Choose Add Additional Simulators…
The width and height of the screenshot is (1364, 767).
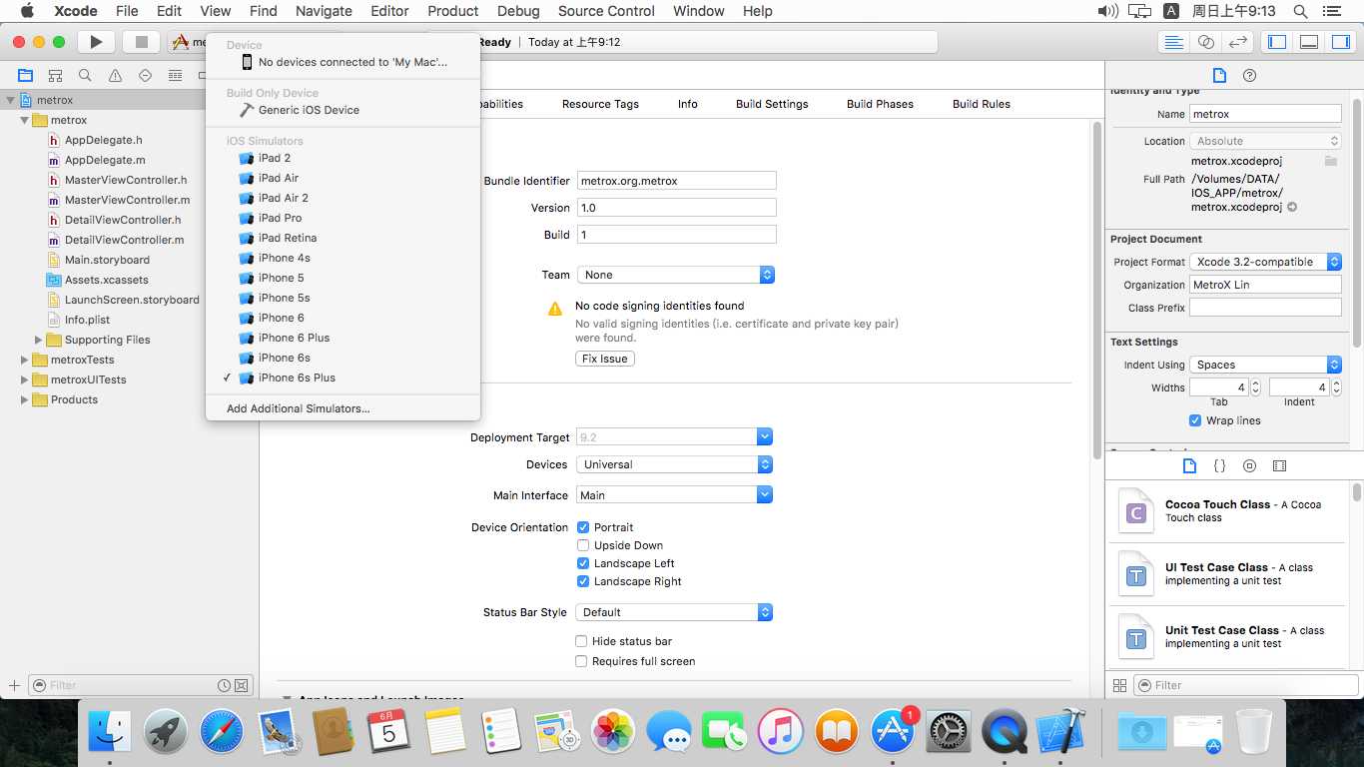pos(342,408)
